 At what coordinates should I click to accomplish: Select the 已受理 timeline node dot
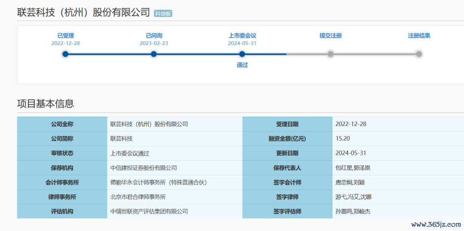pos(65,54)
